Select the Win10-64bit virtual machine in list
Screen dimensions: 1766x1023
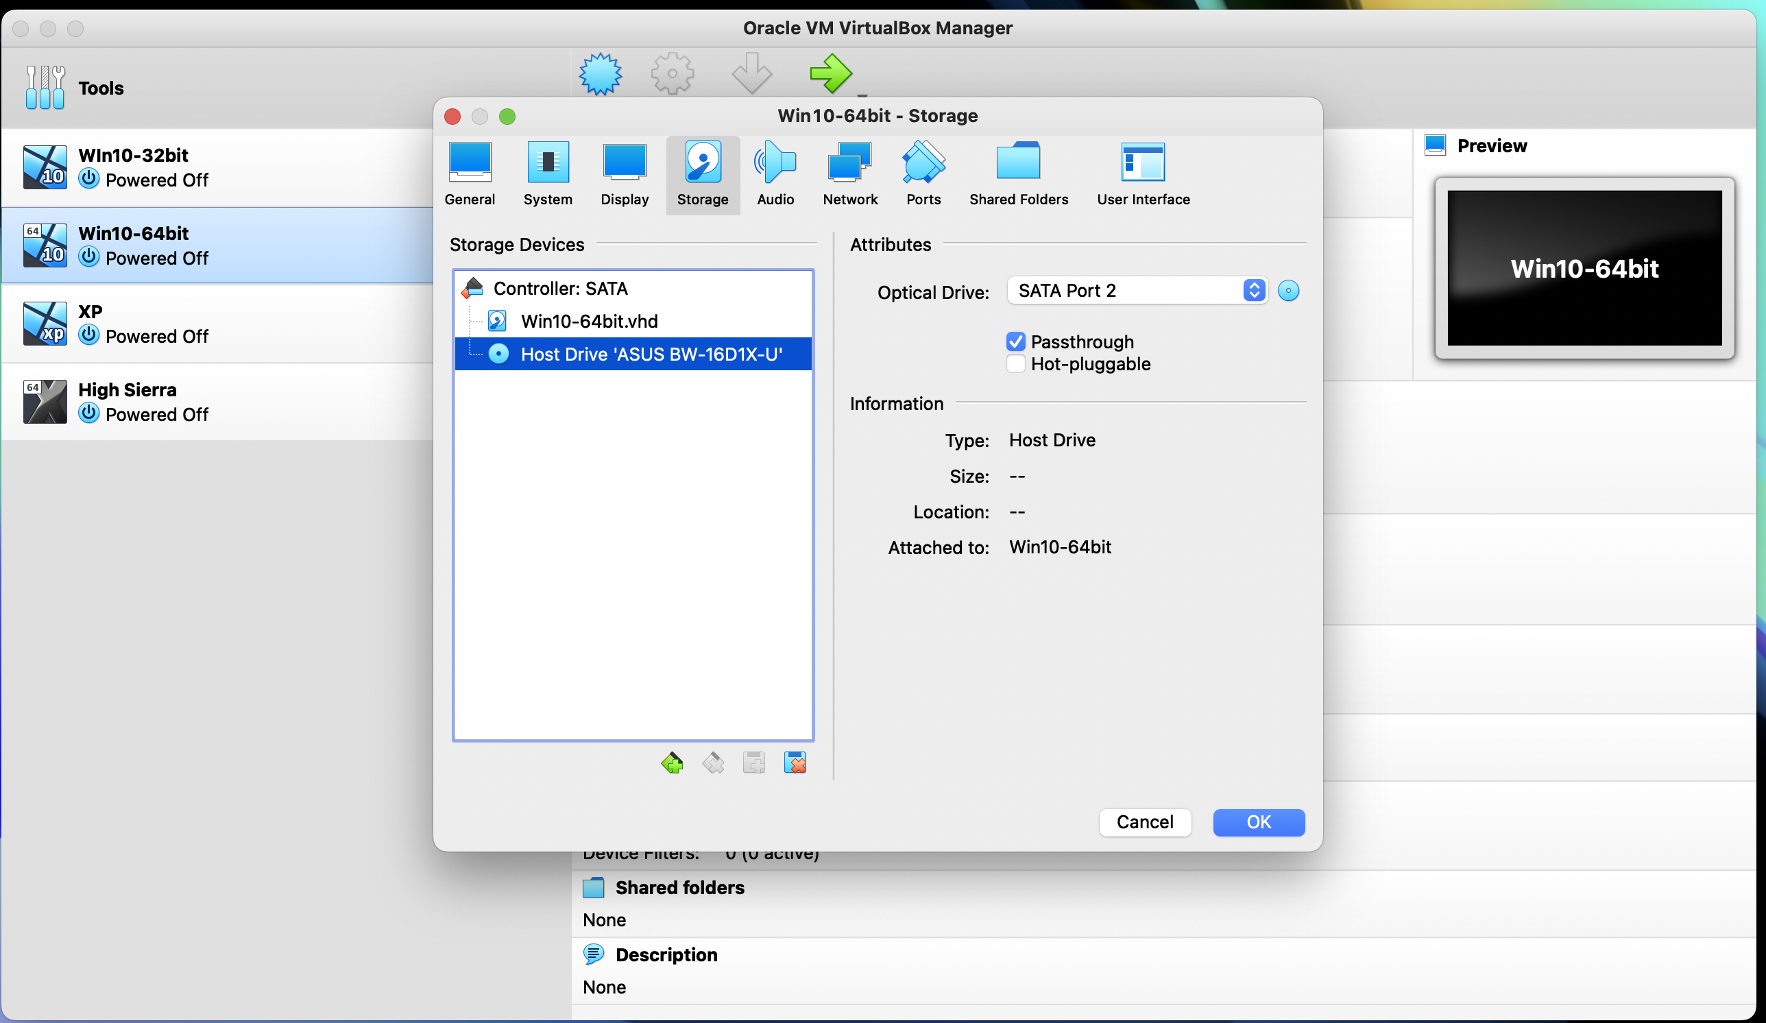point(217,245)
